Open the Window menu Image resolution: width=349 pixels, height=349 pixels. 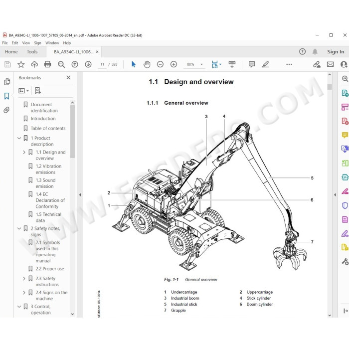(x=52, y=43)
